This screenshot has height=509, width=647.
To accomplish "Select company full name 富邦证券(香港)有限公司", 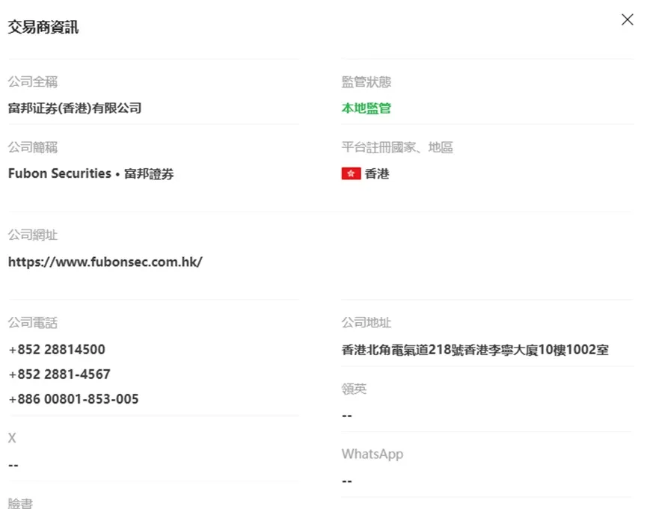I will tap(75, 108).
